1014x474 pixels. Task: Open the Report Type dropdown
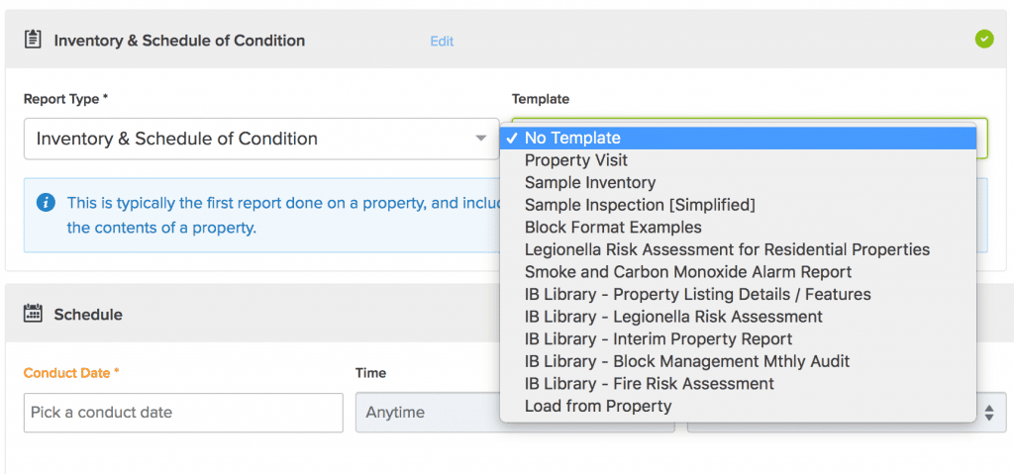tap(261, 139)
